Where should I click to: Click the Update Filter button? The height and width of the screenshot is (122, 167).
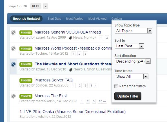tap(128, 96)
